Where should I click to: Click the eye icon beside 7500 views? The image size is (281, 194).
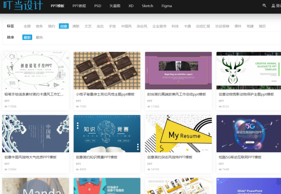point(78,107)
